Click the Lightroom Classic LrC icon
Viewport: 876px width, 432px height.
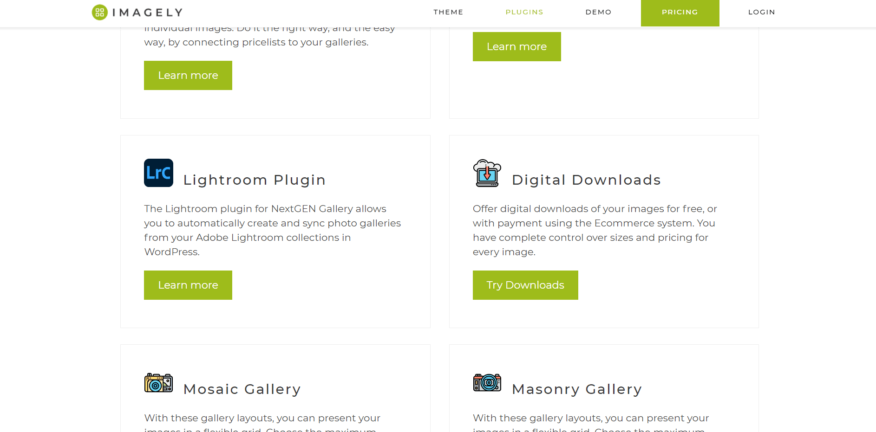tap(158, 173)
